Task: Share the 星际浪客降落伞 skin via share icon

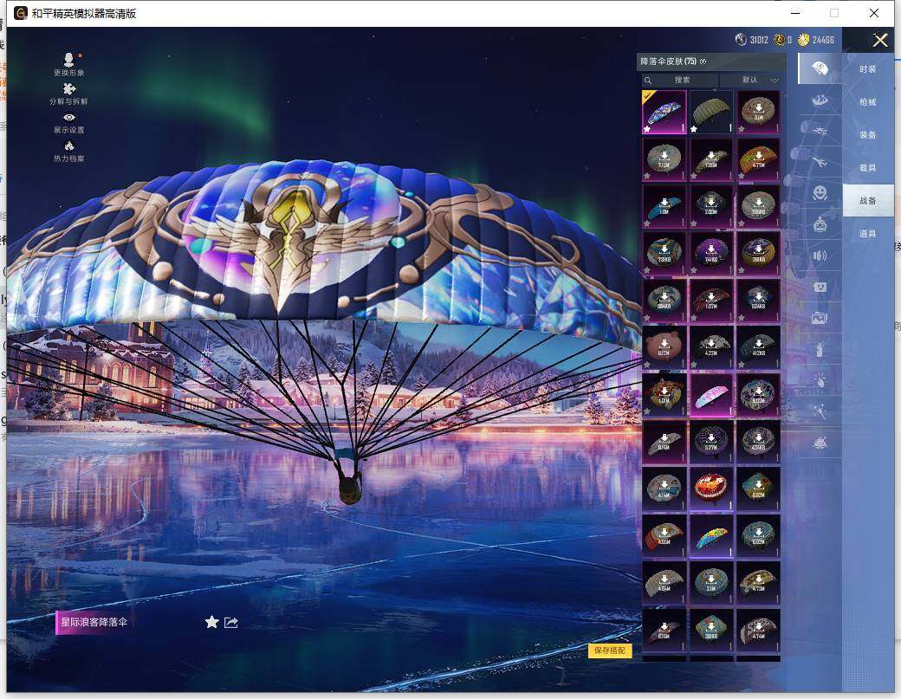Action: tap(231, 623)
